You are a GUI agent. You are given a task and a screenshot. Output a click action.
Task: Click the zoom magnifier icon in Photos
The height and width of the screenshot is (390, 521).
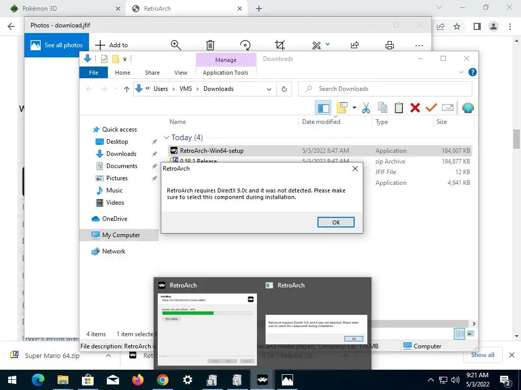(176, 45)
